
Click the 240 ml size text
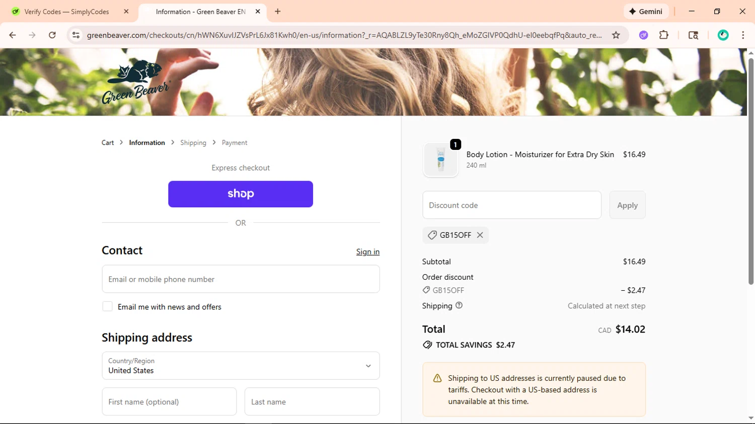coord(476,165)
